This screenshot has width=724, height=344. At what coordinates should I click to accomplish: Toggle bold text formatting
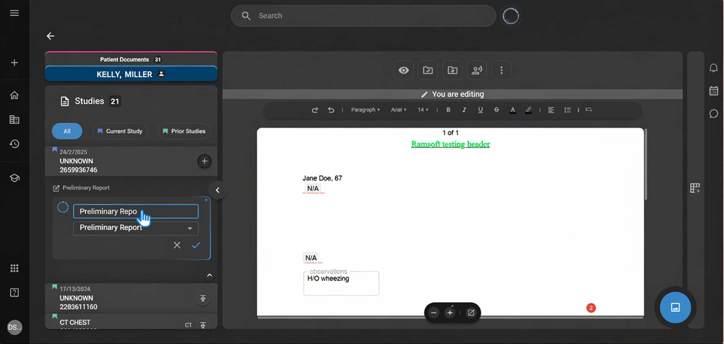click(448, 110)
